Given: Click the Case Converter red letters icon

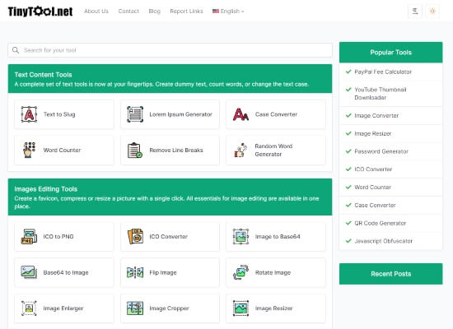Looking at the screenshot, I should tap(241, 114).
